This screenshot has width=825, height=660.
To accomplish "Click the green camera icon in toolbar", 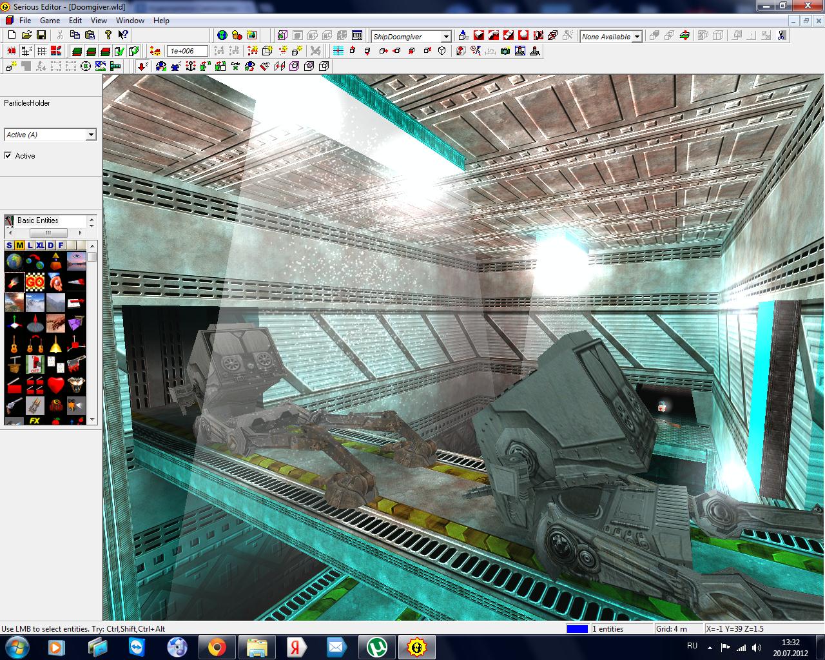I will pyautogui.click(x=505, y=51).
